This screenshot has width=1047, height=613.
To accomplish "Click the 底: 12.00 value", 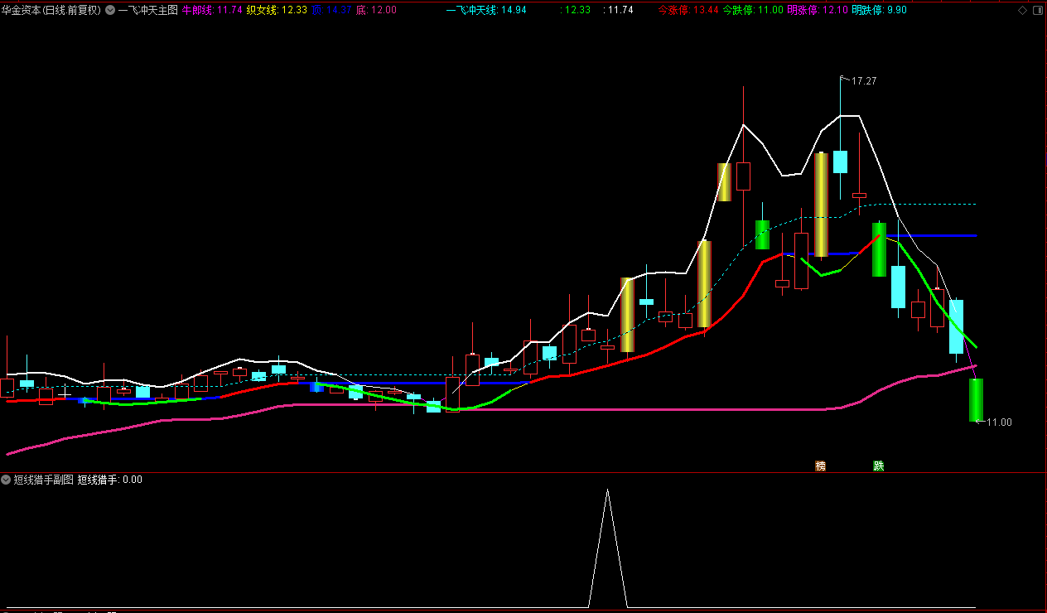I will [376, 11].
